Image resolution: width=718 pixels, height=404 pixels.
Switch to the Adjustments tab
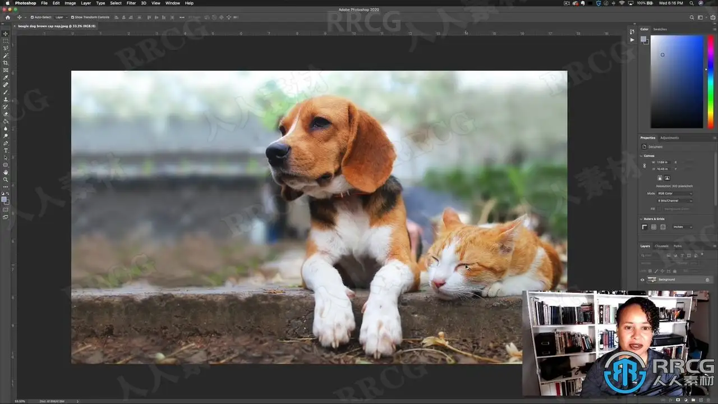pyautogui.click(x=669, y=137)
